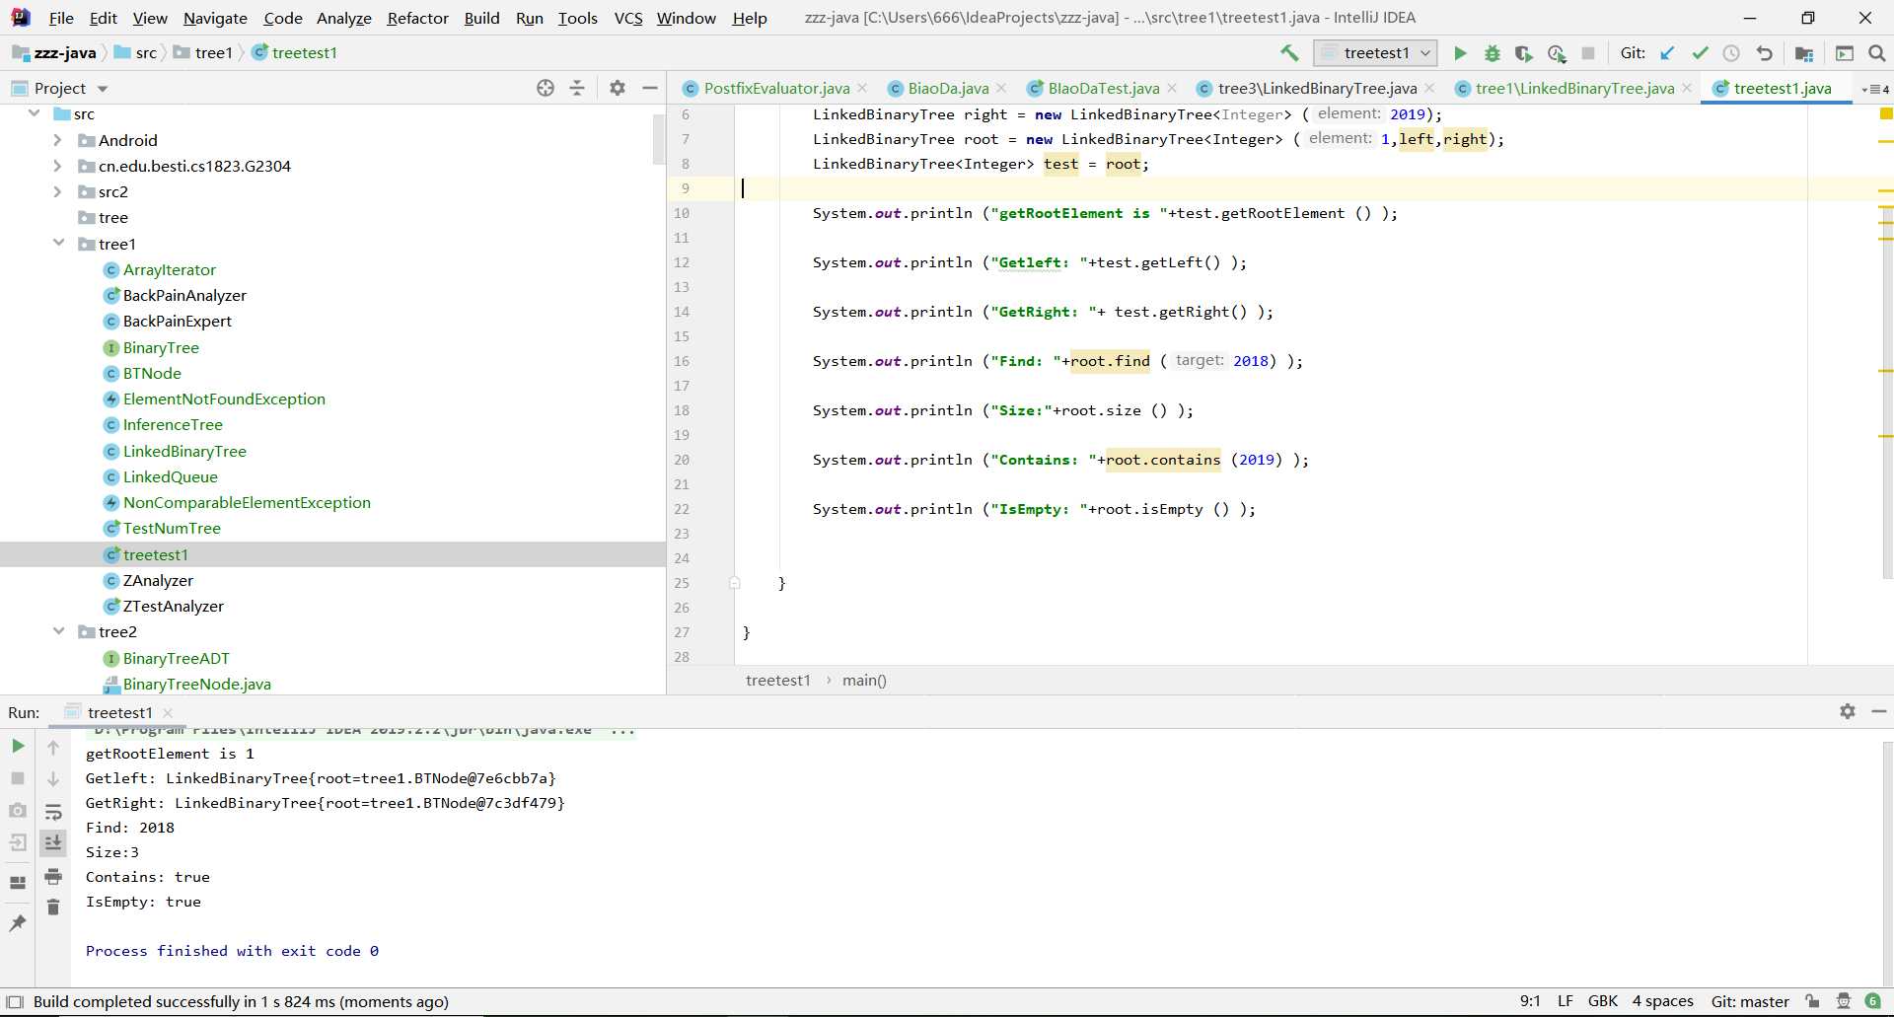Screen dimensions: 1894x1017
Task: Open LinkedBinaryTree class in tree1
Action: pyautogui.click(x=184, y=451)
